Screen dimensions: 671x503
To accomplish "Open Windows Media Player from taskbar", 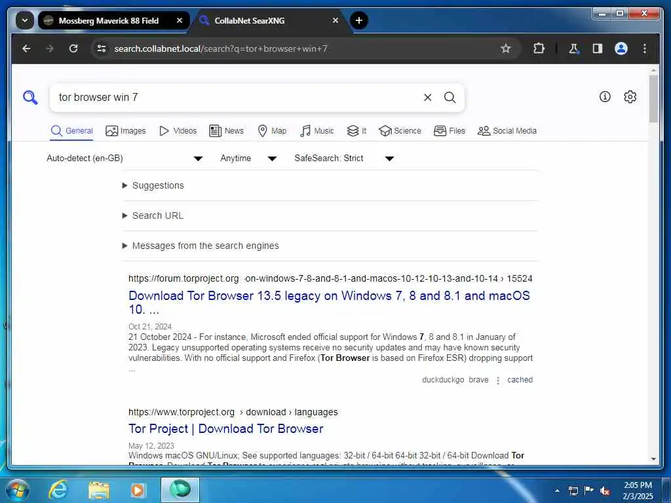I will pos(138,490).
